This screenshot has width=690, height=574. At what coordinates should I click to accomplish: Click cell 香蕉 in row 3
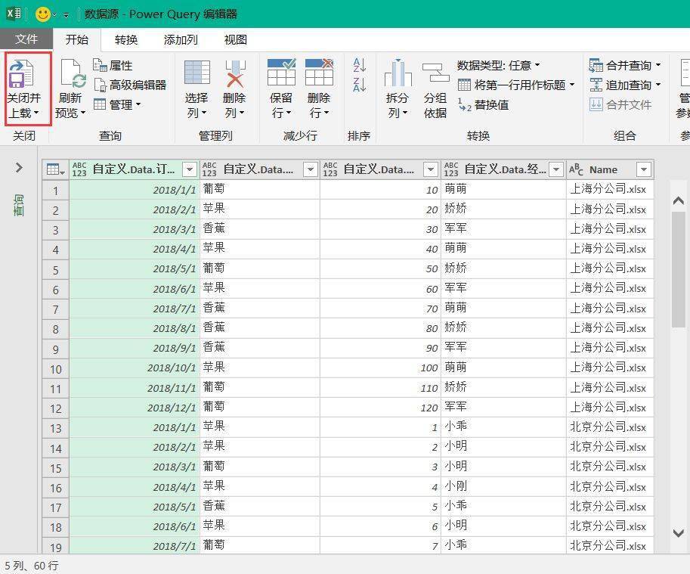click(260, 229)
